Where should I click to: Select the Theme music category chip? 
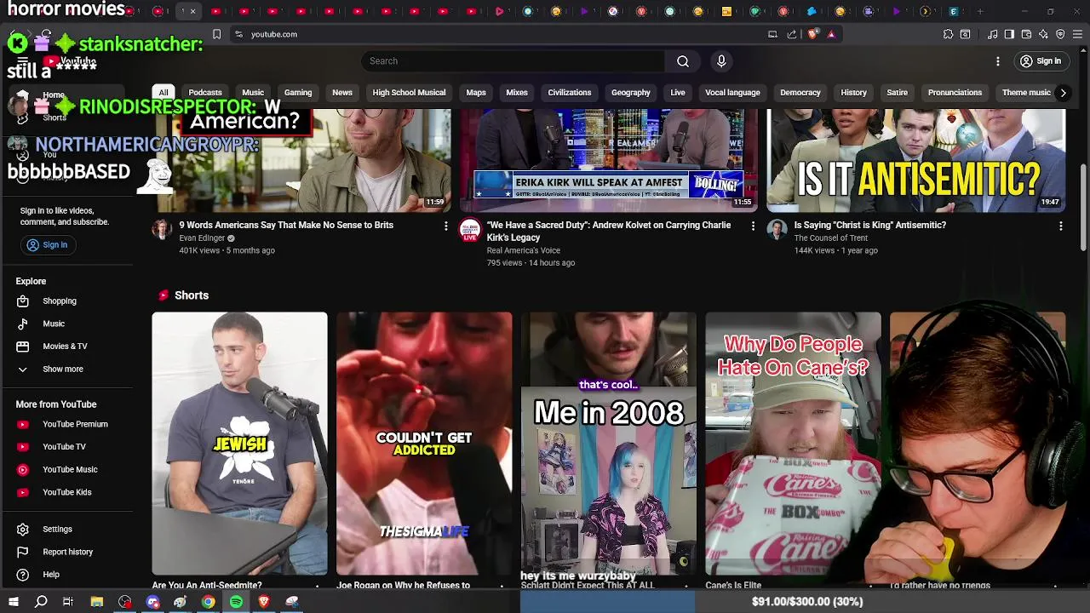point(1026,93)
